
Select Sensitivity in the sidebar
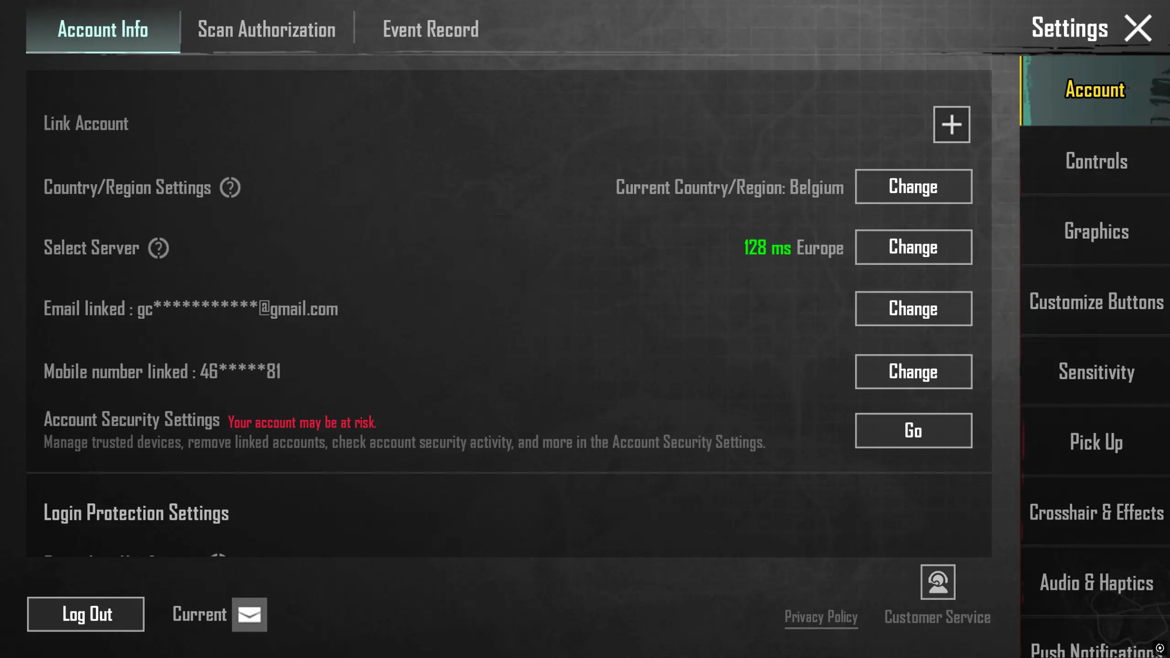coord(1096,371)
